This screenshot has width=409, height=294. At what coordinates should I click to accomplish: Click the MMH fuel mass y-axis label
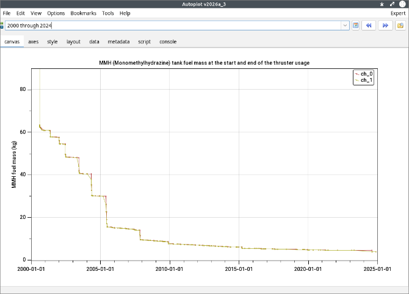pyautogui.click(x=13, y=163)
